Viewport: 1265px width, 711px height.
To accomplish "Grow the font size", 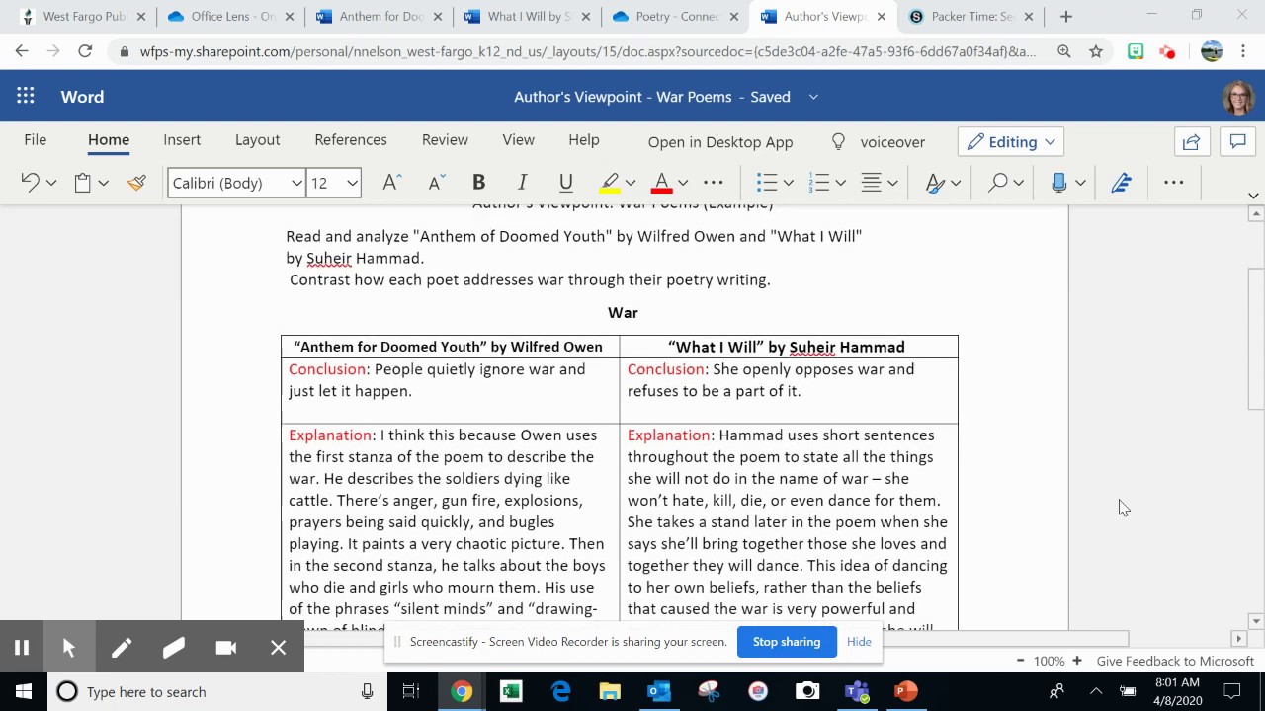I will coord(391,182).
